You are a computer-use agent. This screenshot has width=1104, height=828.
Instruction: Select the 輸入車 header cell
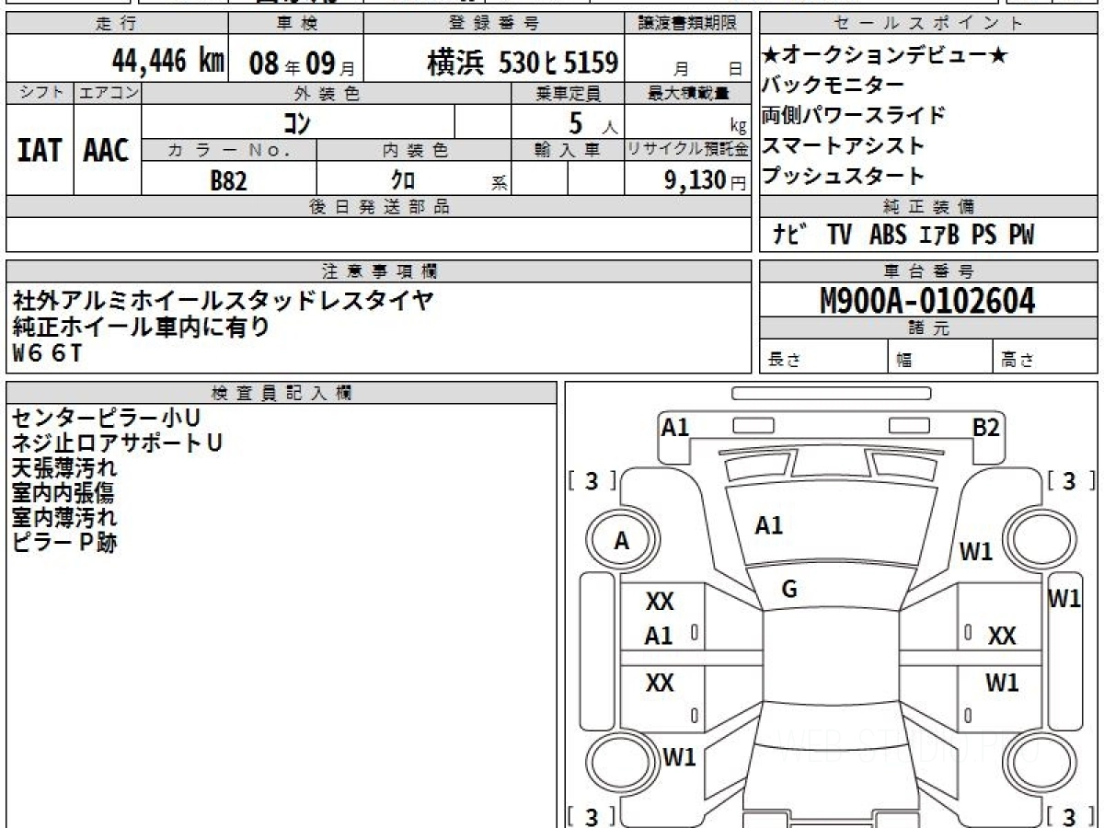568,151
